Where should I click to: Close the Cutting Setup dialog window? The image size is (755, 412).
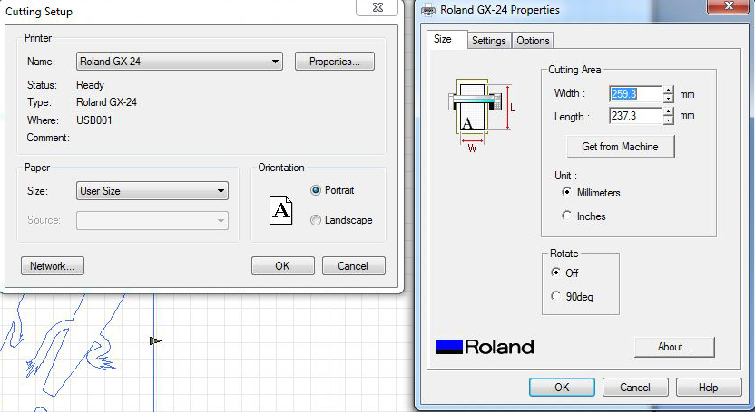tap(377, 7)
